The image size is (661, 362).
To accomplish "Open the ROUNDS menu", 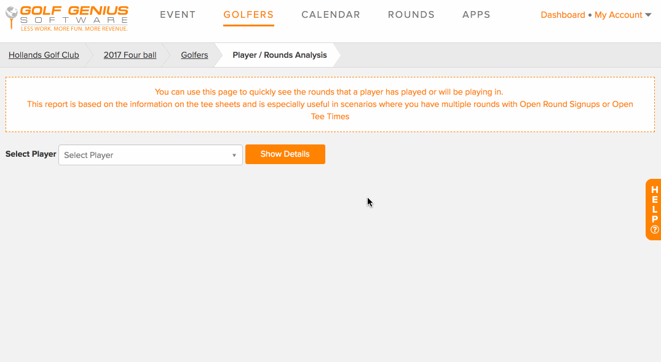I will (411, 15).
